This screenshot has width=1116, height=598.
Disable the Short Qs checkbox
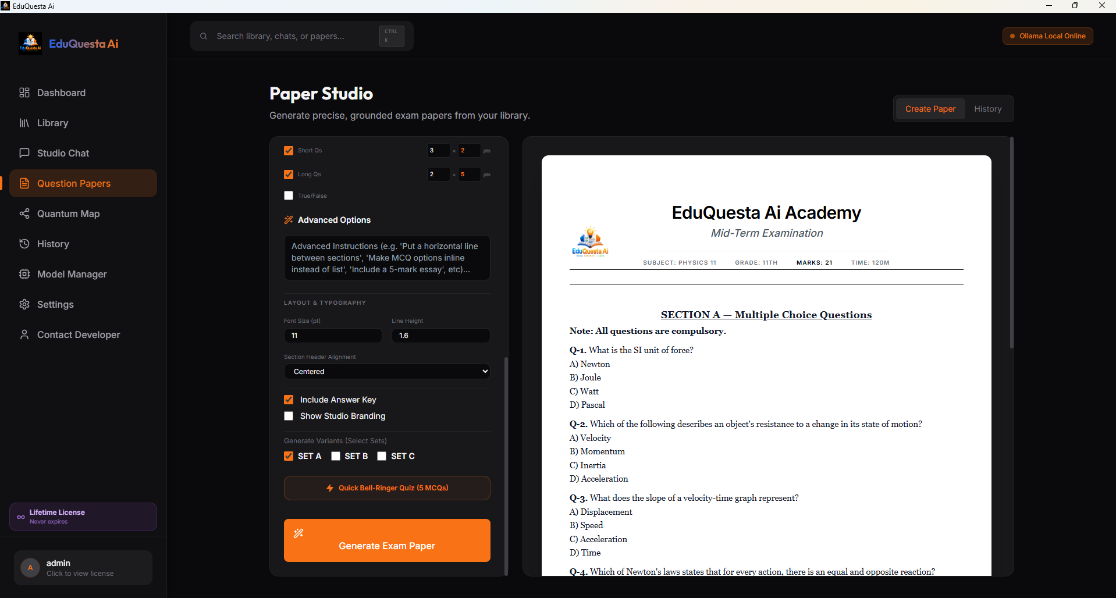[x=288, y=150]
